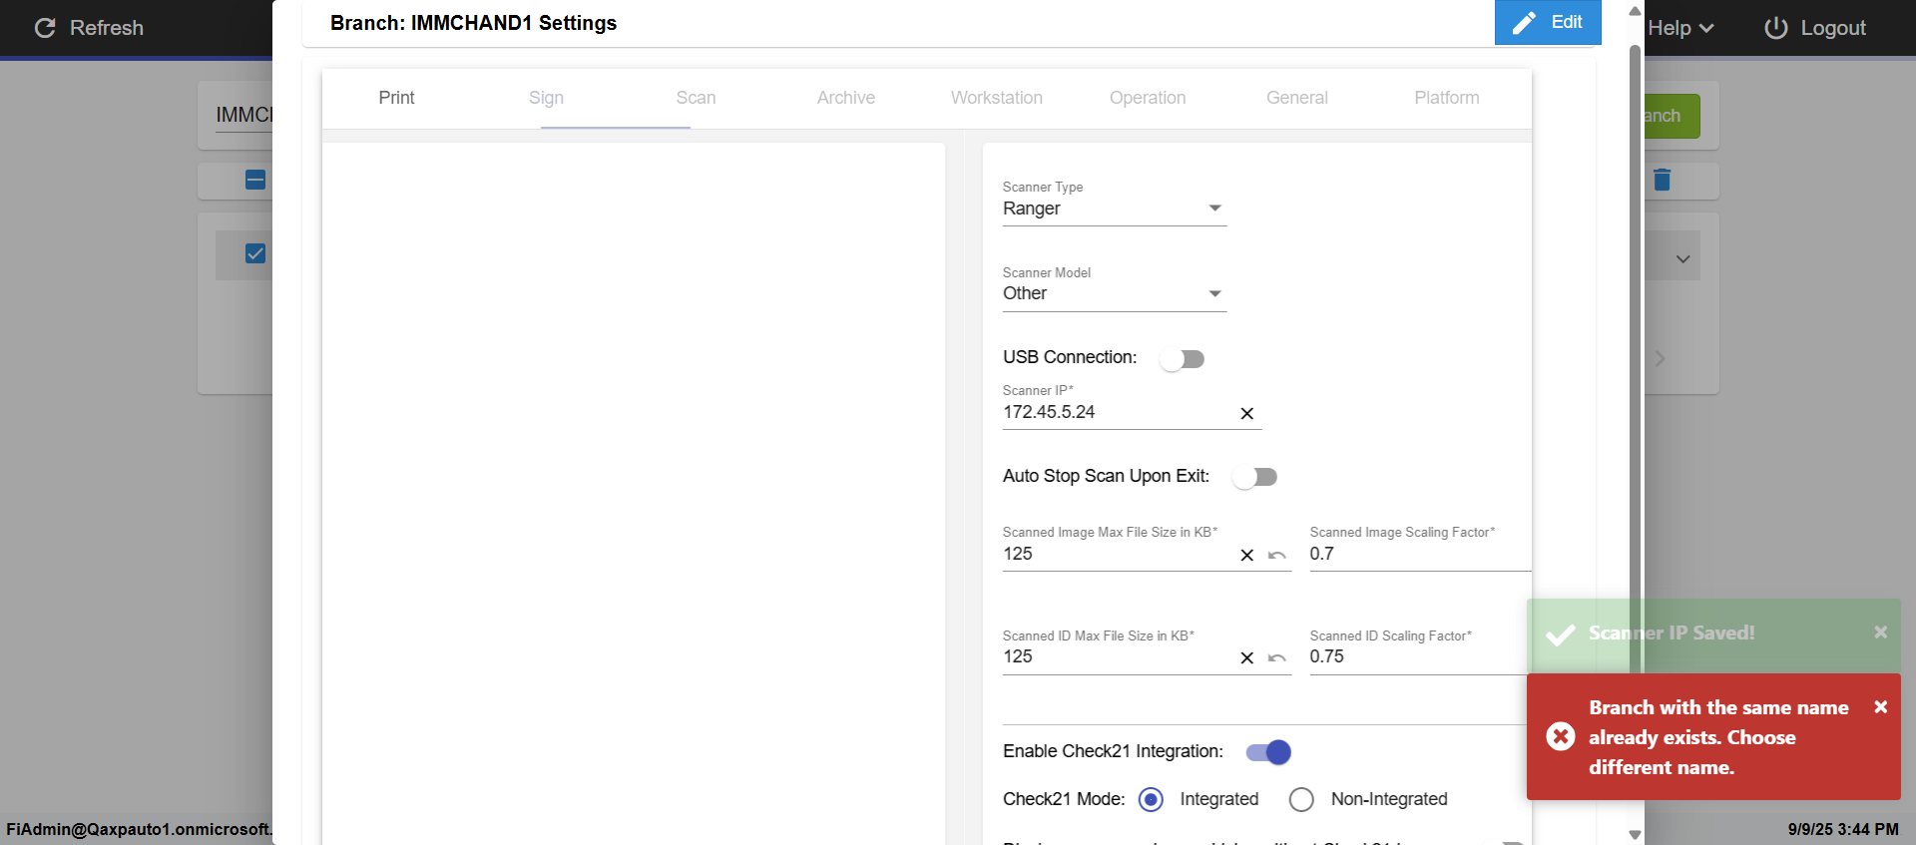Clear Scanned ID Max File Size value
Screen dimensions: 1916x845
click(x=1246, y=657)
